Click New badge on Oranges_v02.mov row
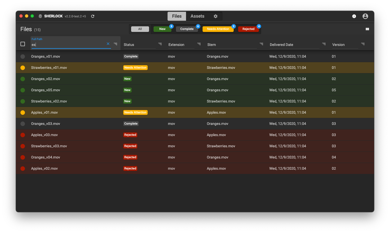Image resolution: width=390 pixels, height=233 pixels. [127, 79]
